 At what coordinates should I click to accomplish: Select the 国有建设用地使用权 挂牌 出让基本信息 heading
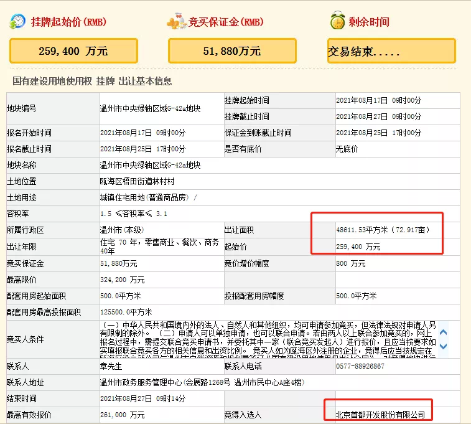[92, 81]
